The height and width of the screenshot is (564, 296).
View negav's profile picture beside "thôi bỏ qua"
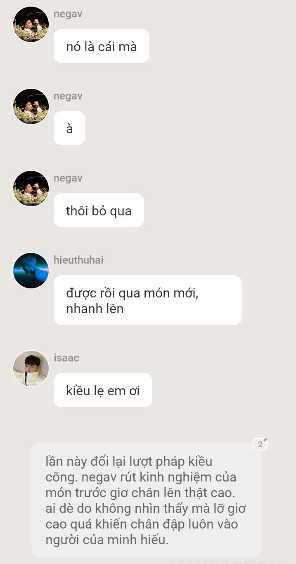[x=31, y=189]
